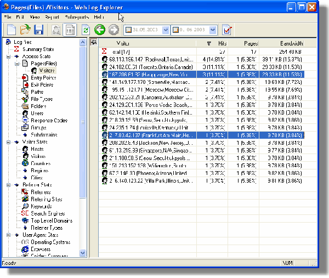The width and height of the screenshot is (329, 278).
Task: Click the Open folder toolbar icon
Action: [x=25, y=30]
